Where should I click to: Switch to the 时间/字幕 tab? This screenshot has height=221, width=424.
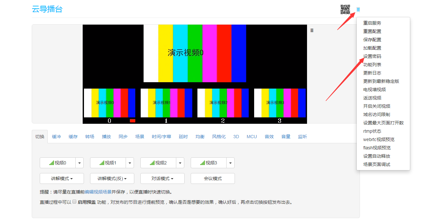click(162, 137)
